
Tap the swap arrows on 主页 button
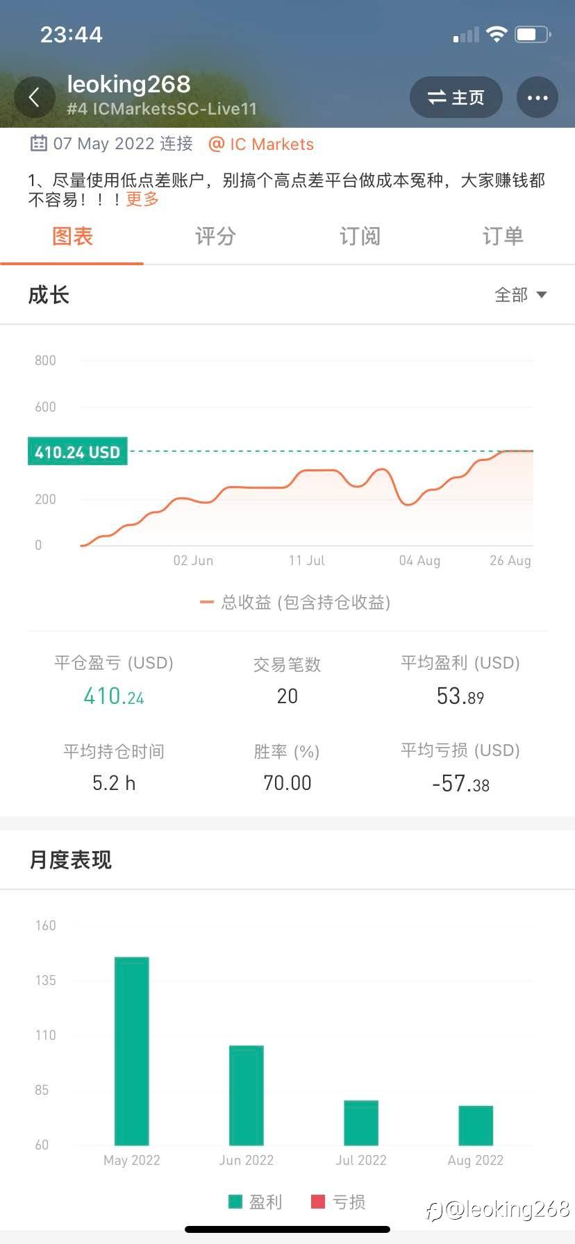[x=437, y=98]
